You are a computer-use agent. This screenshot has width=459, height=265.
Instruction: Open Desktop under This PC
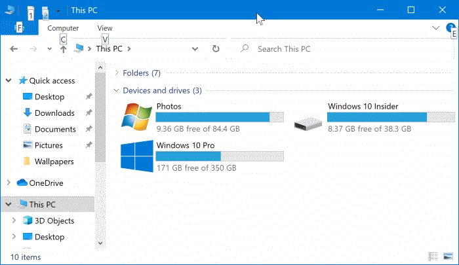click(49, 237)
